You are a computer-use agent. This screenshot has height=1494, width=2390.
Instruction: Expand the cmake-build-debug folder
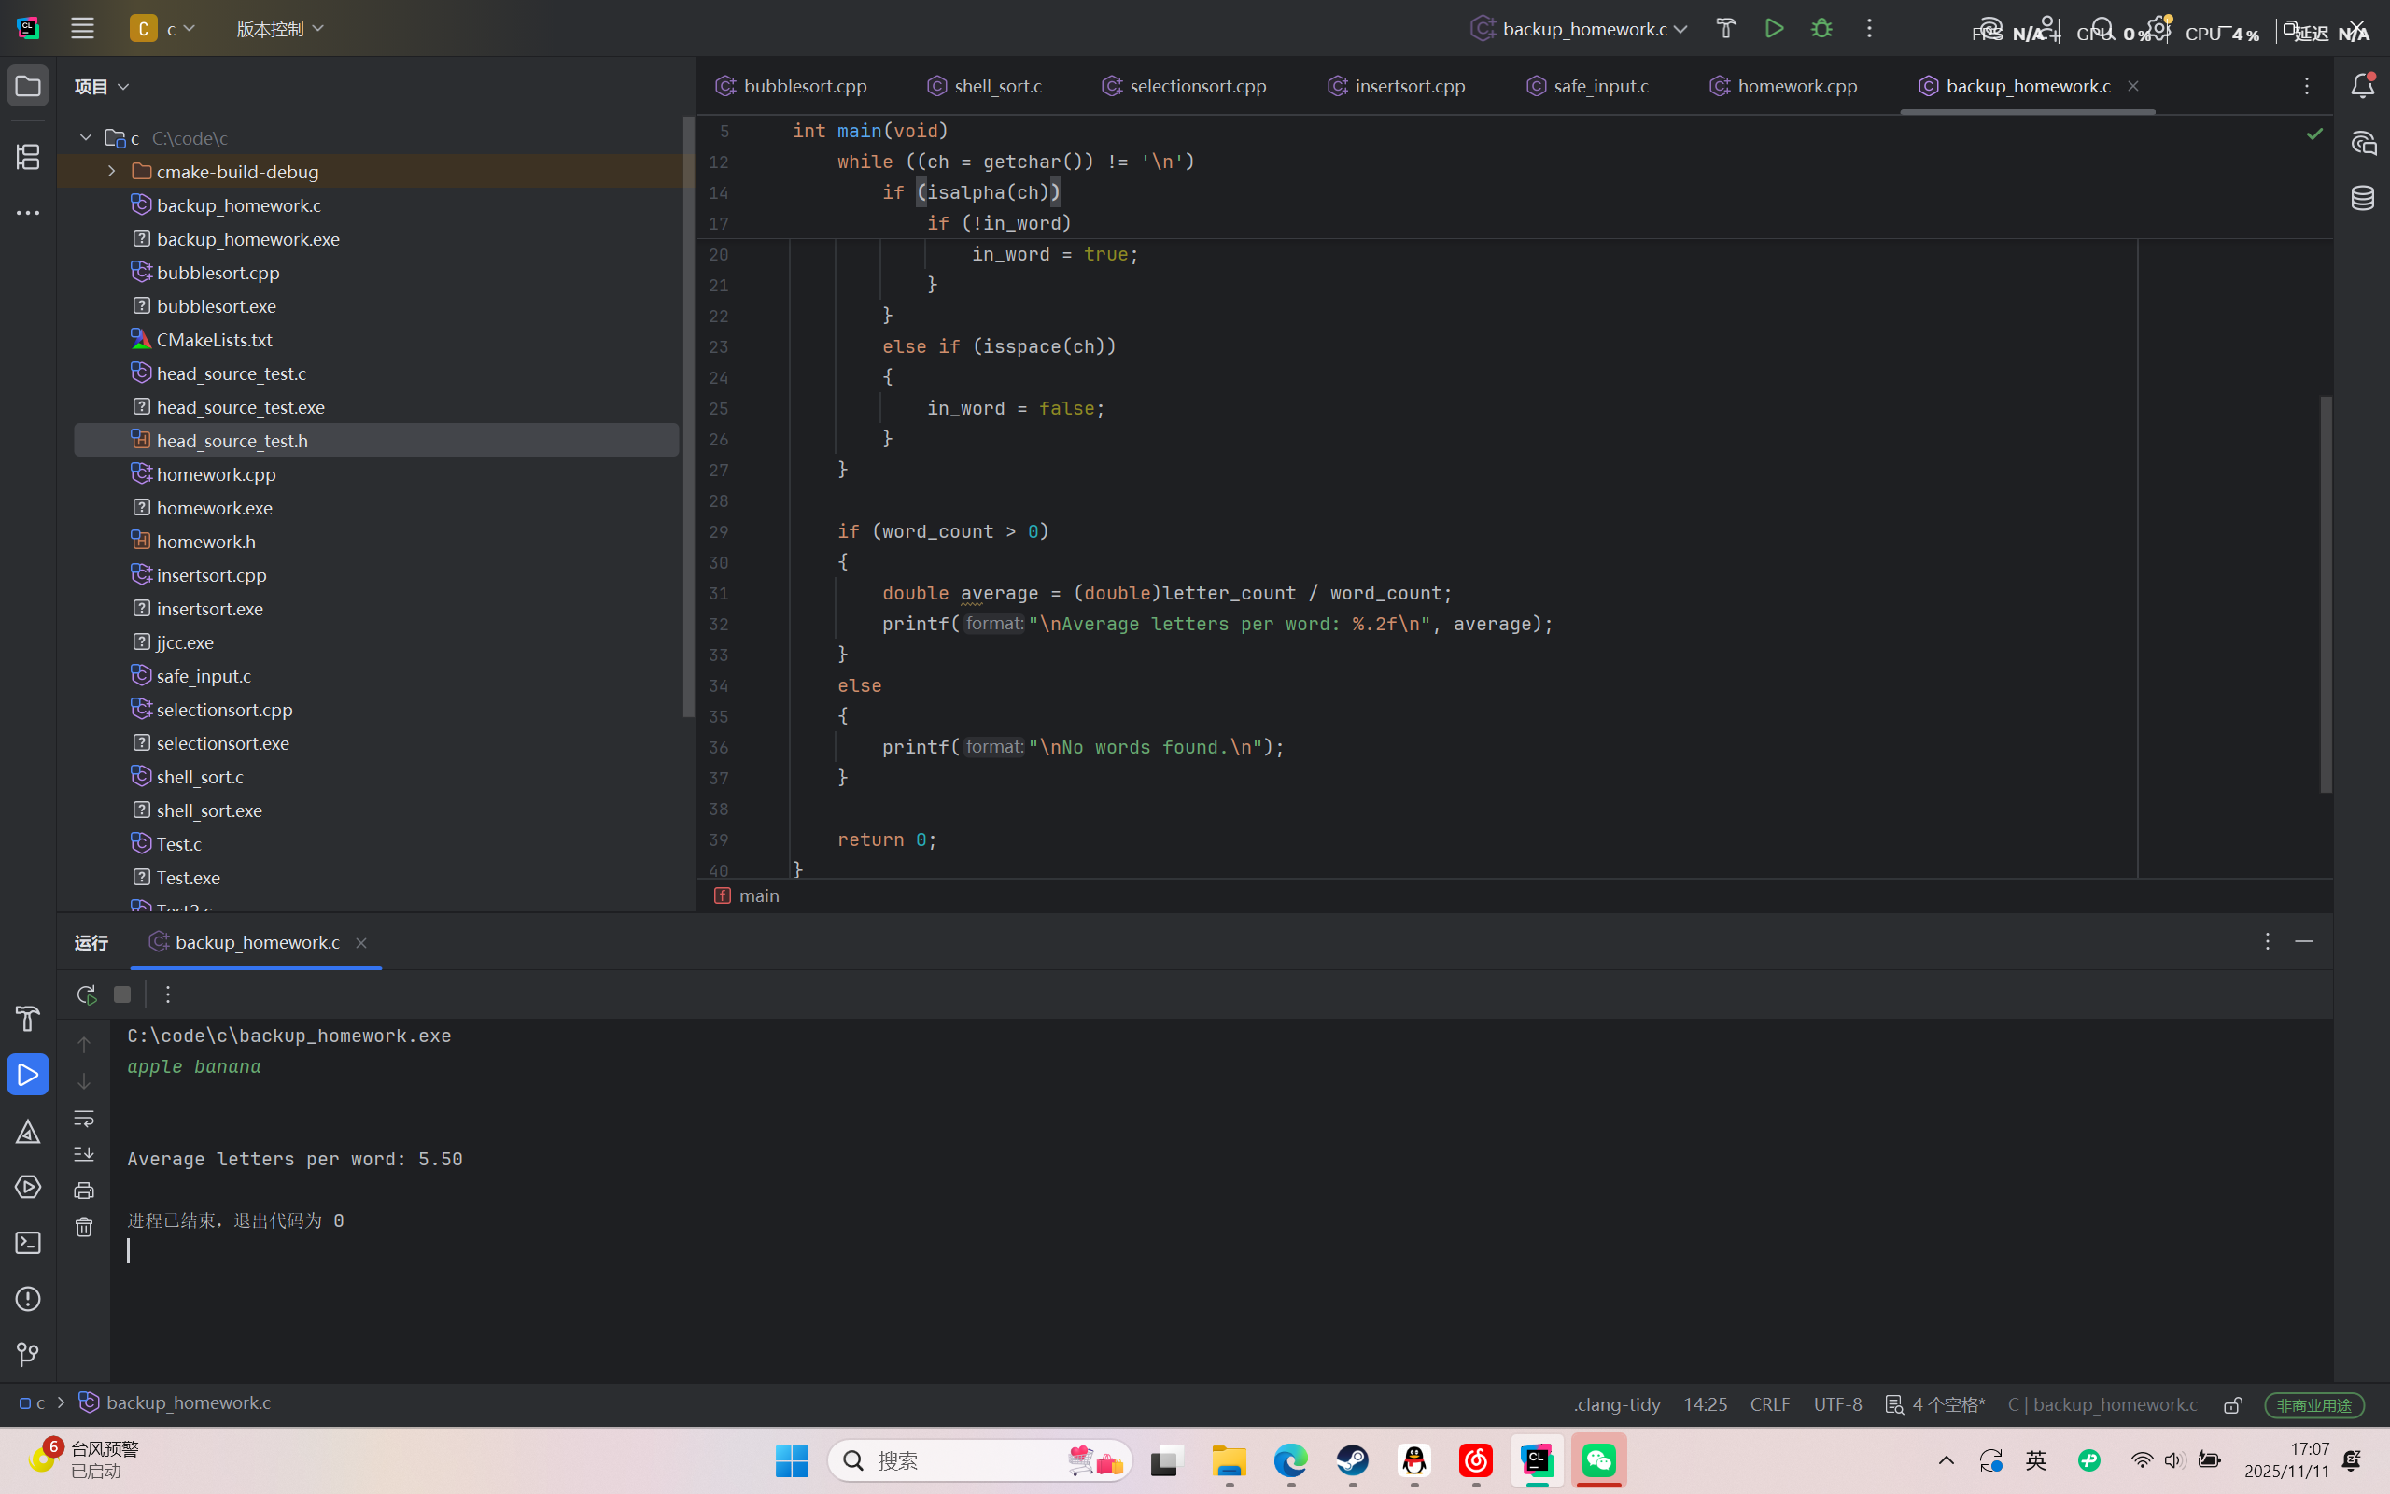(112, 172)
